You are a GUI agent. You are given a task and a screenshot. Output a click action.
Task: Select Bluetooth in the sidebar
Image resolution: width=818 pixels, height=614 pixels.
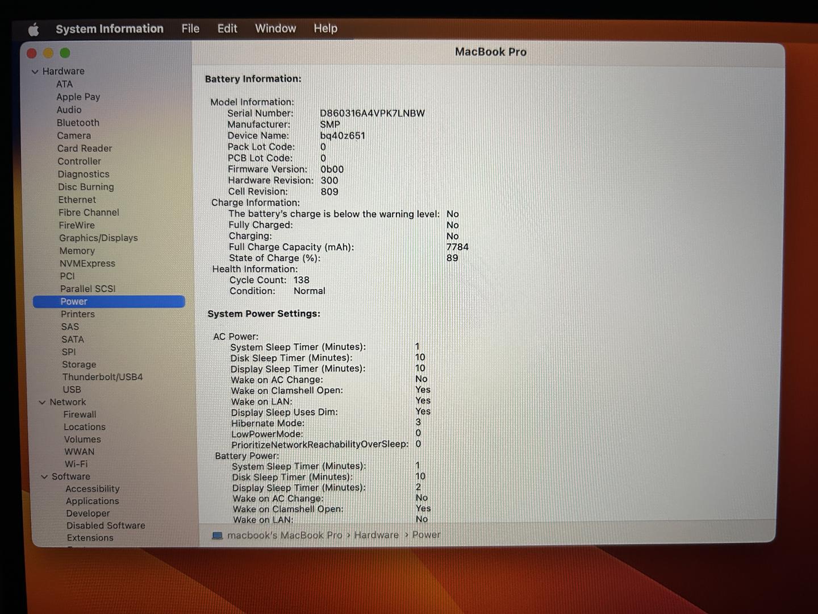coord(78,123)
